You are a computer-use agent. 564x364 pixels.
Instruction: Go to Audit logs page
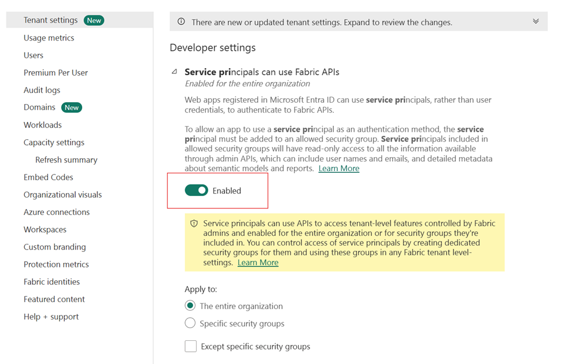pos(42,90)
